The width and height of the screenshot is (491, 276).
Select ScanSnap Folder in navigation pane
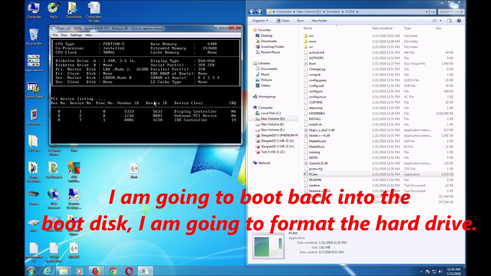tap(272, 47)
